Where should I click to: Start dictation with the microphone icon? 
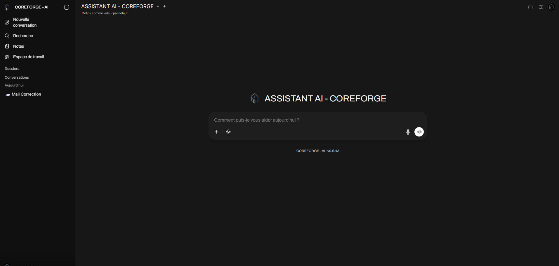tap(408, 132)
